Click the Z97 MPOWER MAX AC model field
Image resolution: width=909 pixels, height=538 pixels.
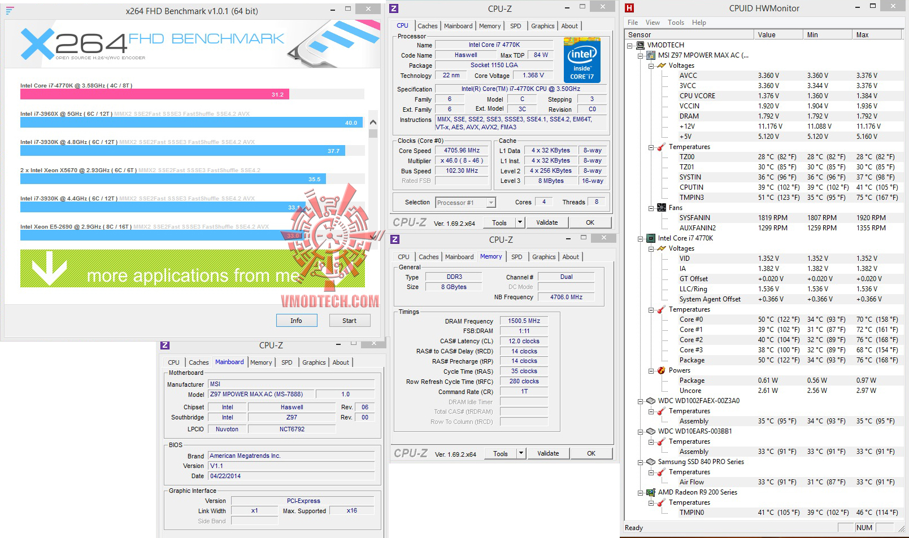(x=261, y=394)
